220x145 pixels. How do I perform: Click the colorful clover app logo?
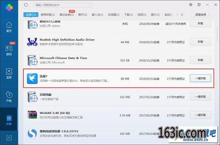[x=9, y=7]
